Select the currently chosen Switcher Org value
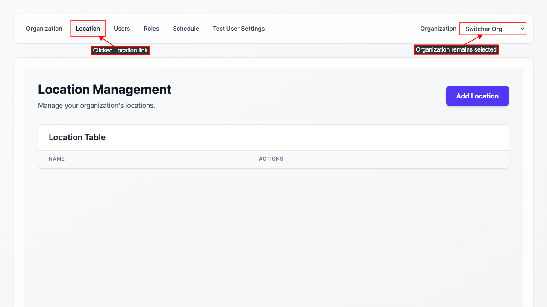The image size is (547, 307). tap(487, 29)
